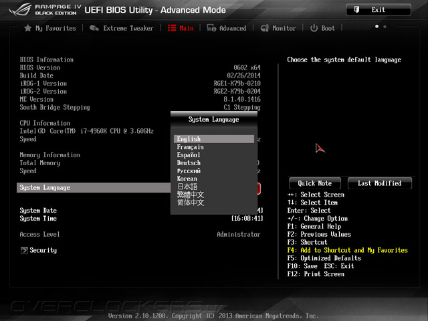Choose Русский language option

[x=214, y=171]
